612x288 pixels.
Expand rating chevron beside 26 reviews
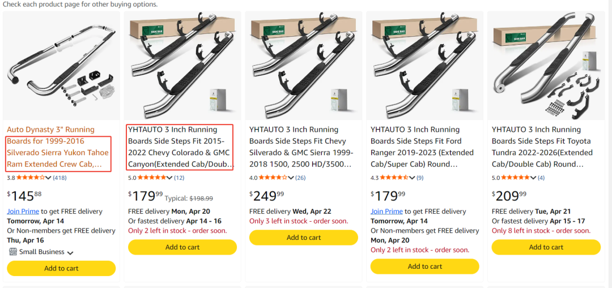291,178
